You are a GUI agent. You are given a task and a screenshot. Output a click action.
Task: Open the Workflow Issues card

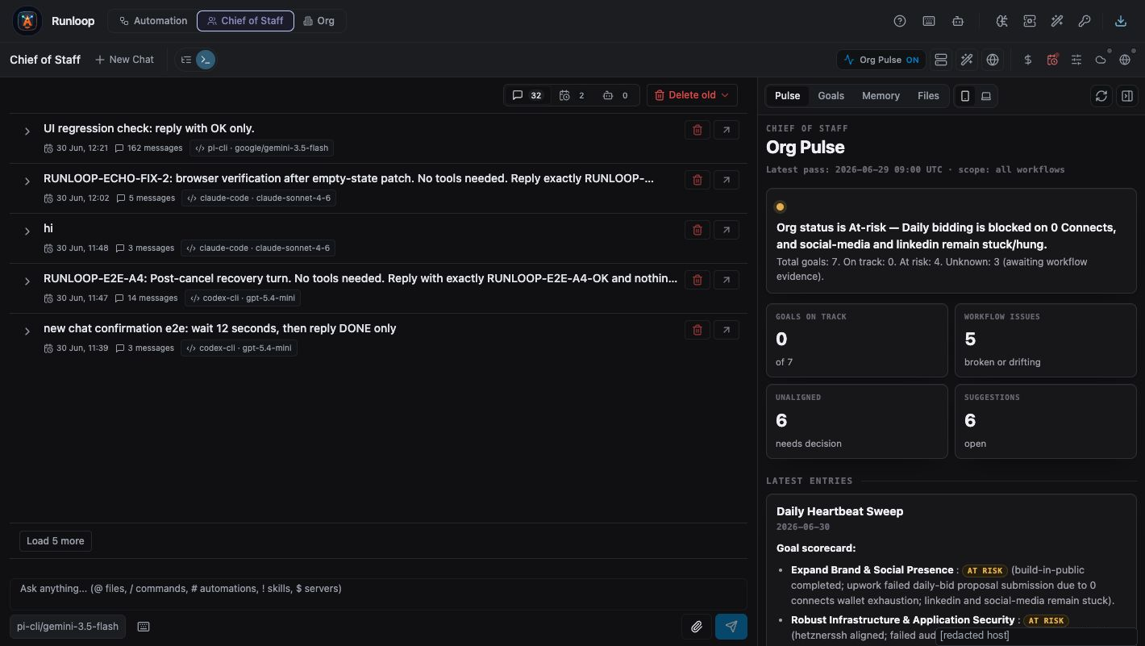click(1045, 340)
